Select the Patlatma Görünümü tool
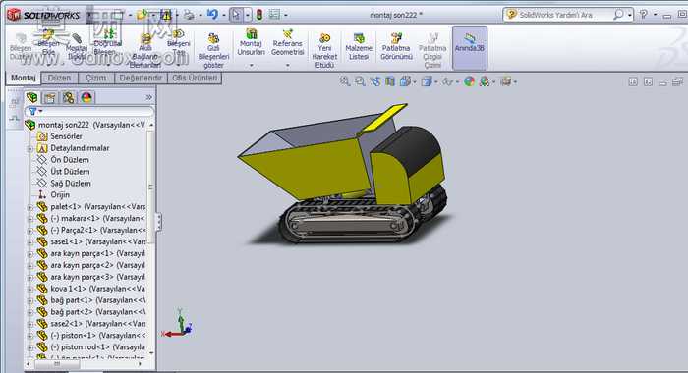The width and height of the screenshot is (688, 373). tap(396, 46)
